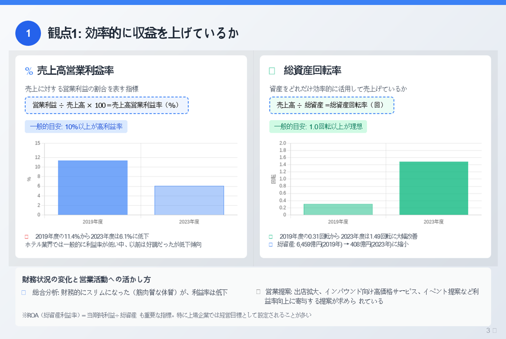
Task: Select the 総資産回転率 card heading
Action: click(312, 70)
